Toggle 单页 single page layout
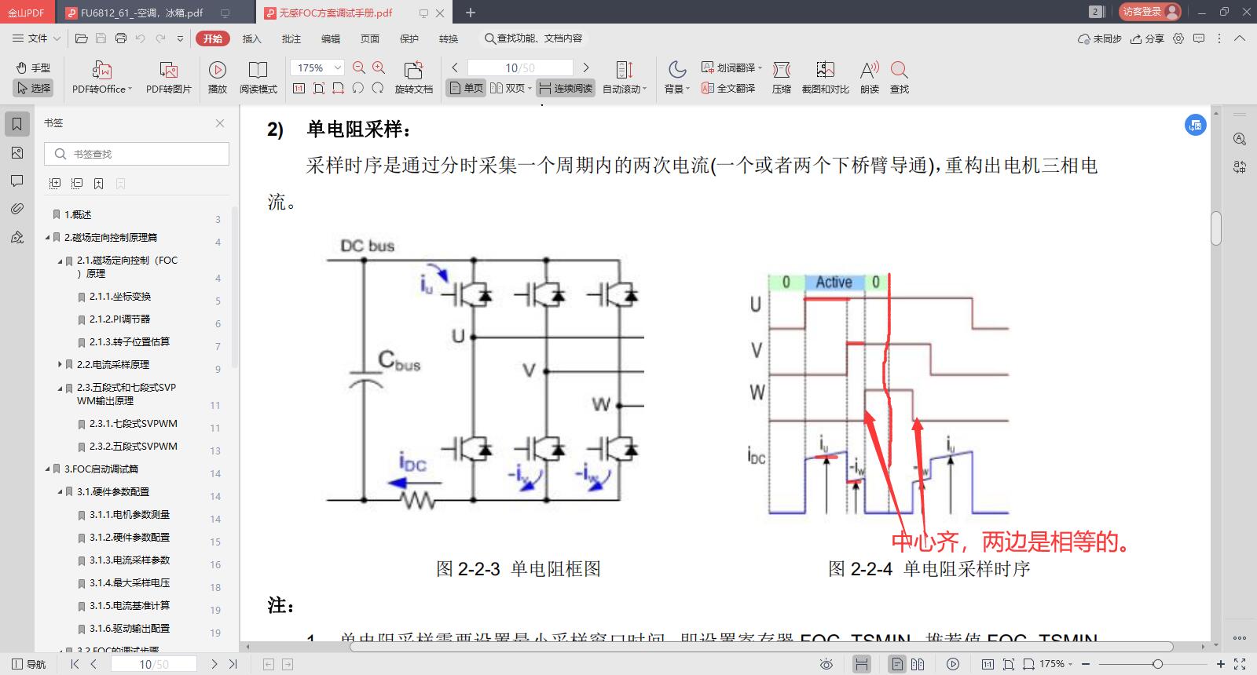The image size is (1257, 675). point(466,88)
